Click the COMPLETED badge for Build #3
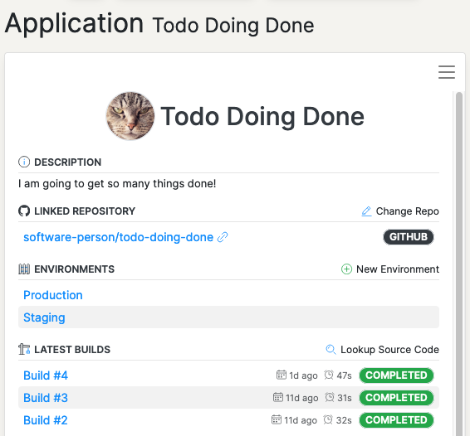The width and height of the screenshot is (470, 436). click(x=396, y=398)
